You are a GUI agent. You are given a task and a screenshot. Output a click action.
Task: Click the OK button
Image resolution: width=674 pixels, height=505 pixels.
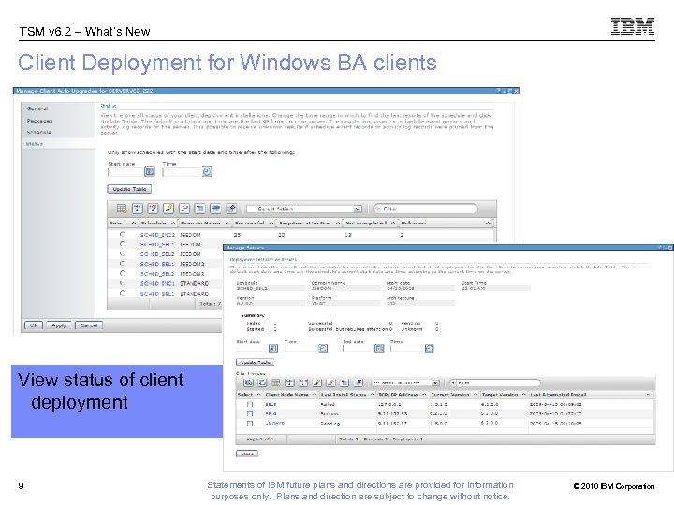click(34, 325)
